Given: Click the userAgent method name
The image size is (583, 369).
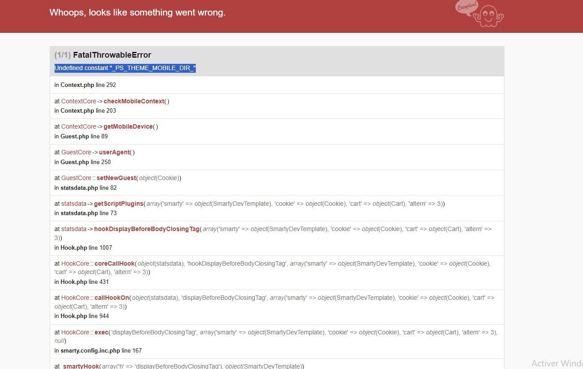Looking at the screenshot, I should pos(115,152).
